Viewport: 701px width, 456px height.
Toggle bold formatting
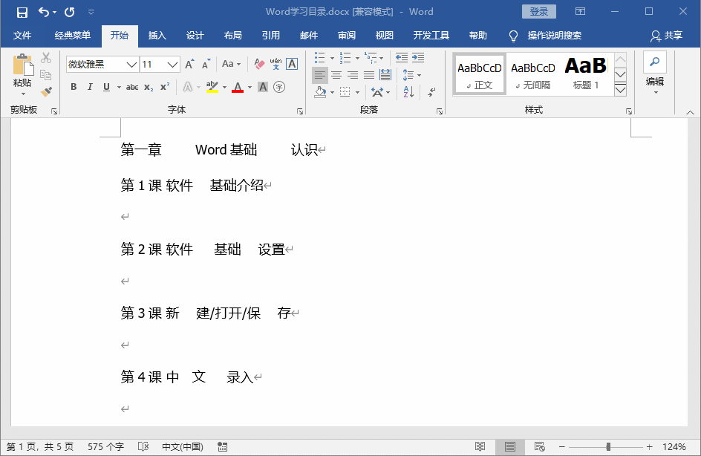pyautogui.click(x=74, y=87)
